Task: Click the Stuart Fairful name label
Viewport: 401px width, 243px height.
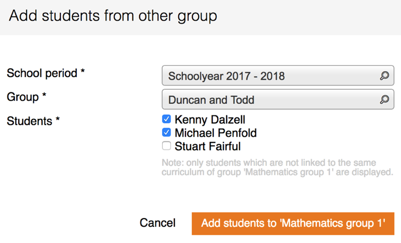Action: (207, 147)
